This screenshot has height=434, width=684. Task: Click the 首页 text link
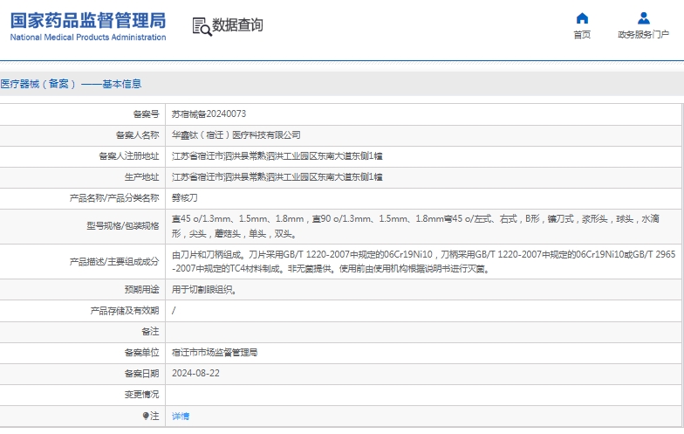click(582, 35)
